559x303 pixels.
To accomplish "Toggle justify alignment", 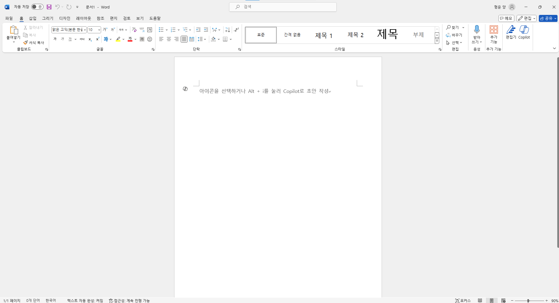I will 184,39.
